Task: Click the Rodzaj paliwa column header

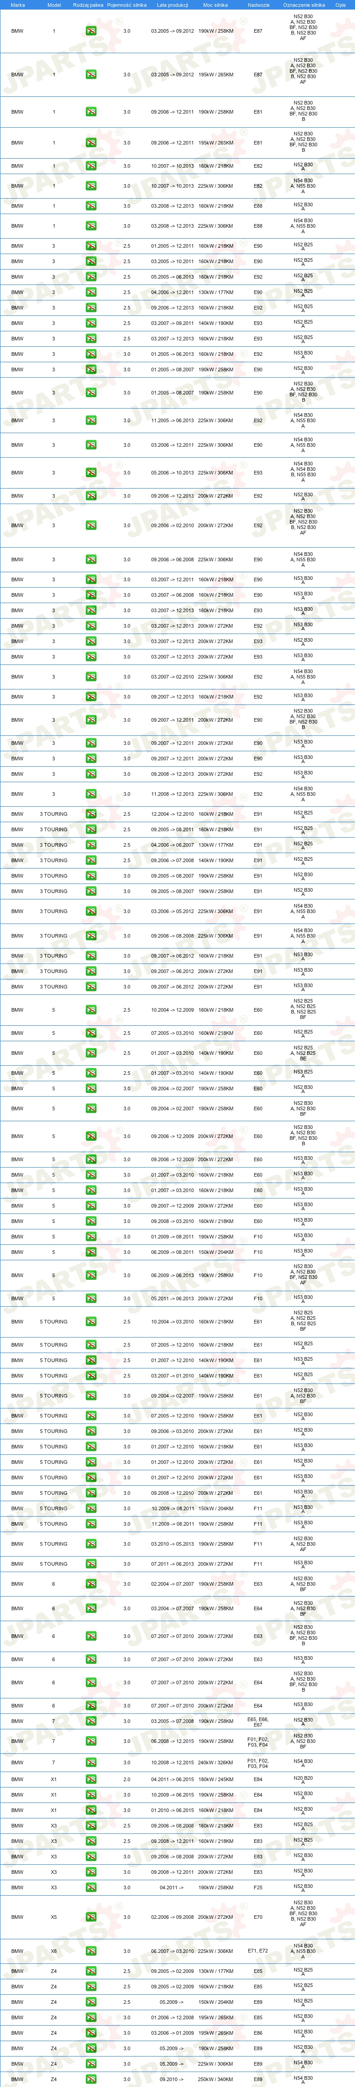Action: click(x=88, y=5)
